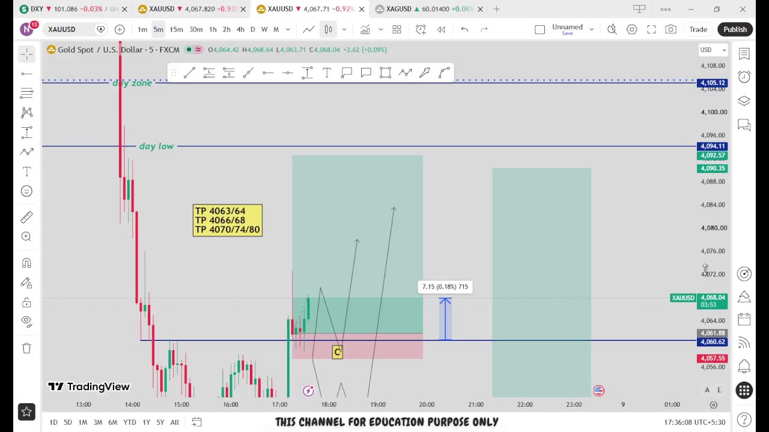Toggle hide all drawings eye icon

(26, 321)
